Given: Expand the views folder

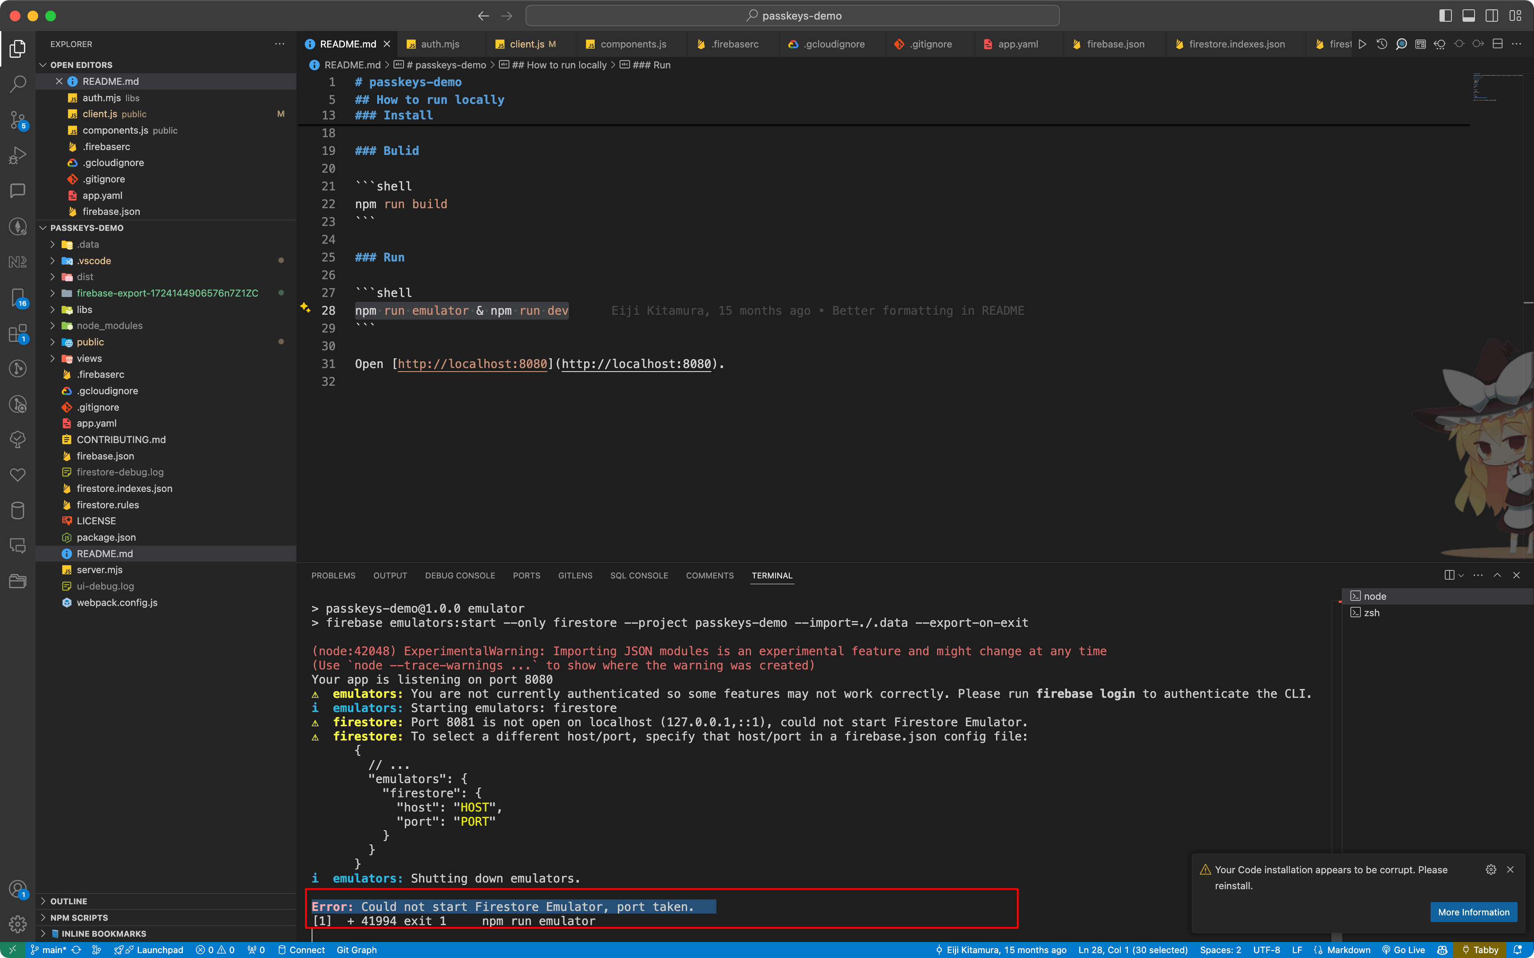Looking at the screenshot, I should coord(52,358).
